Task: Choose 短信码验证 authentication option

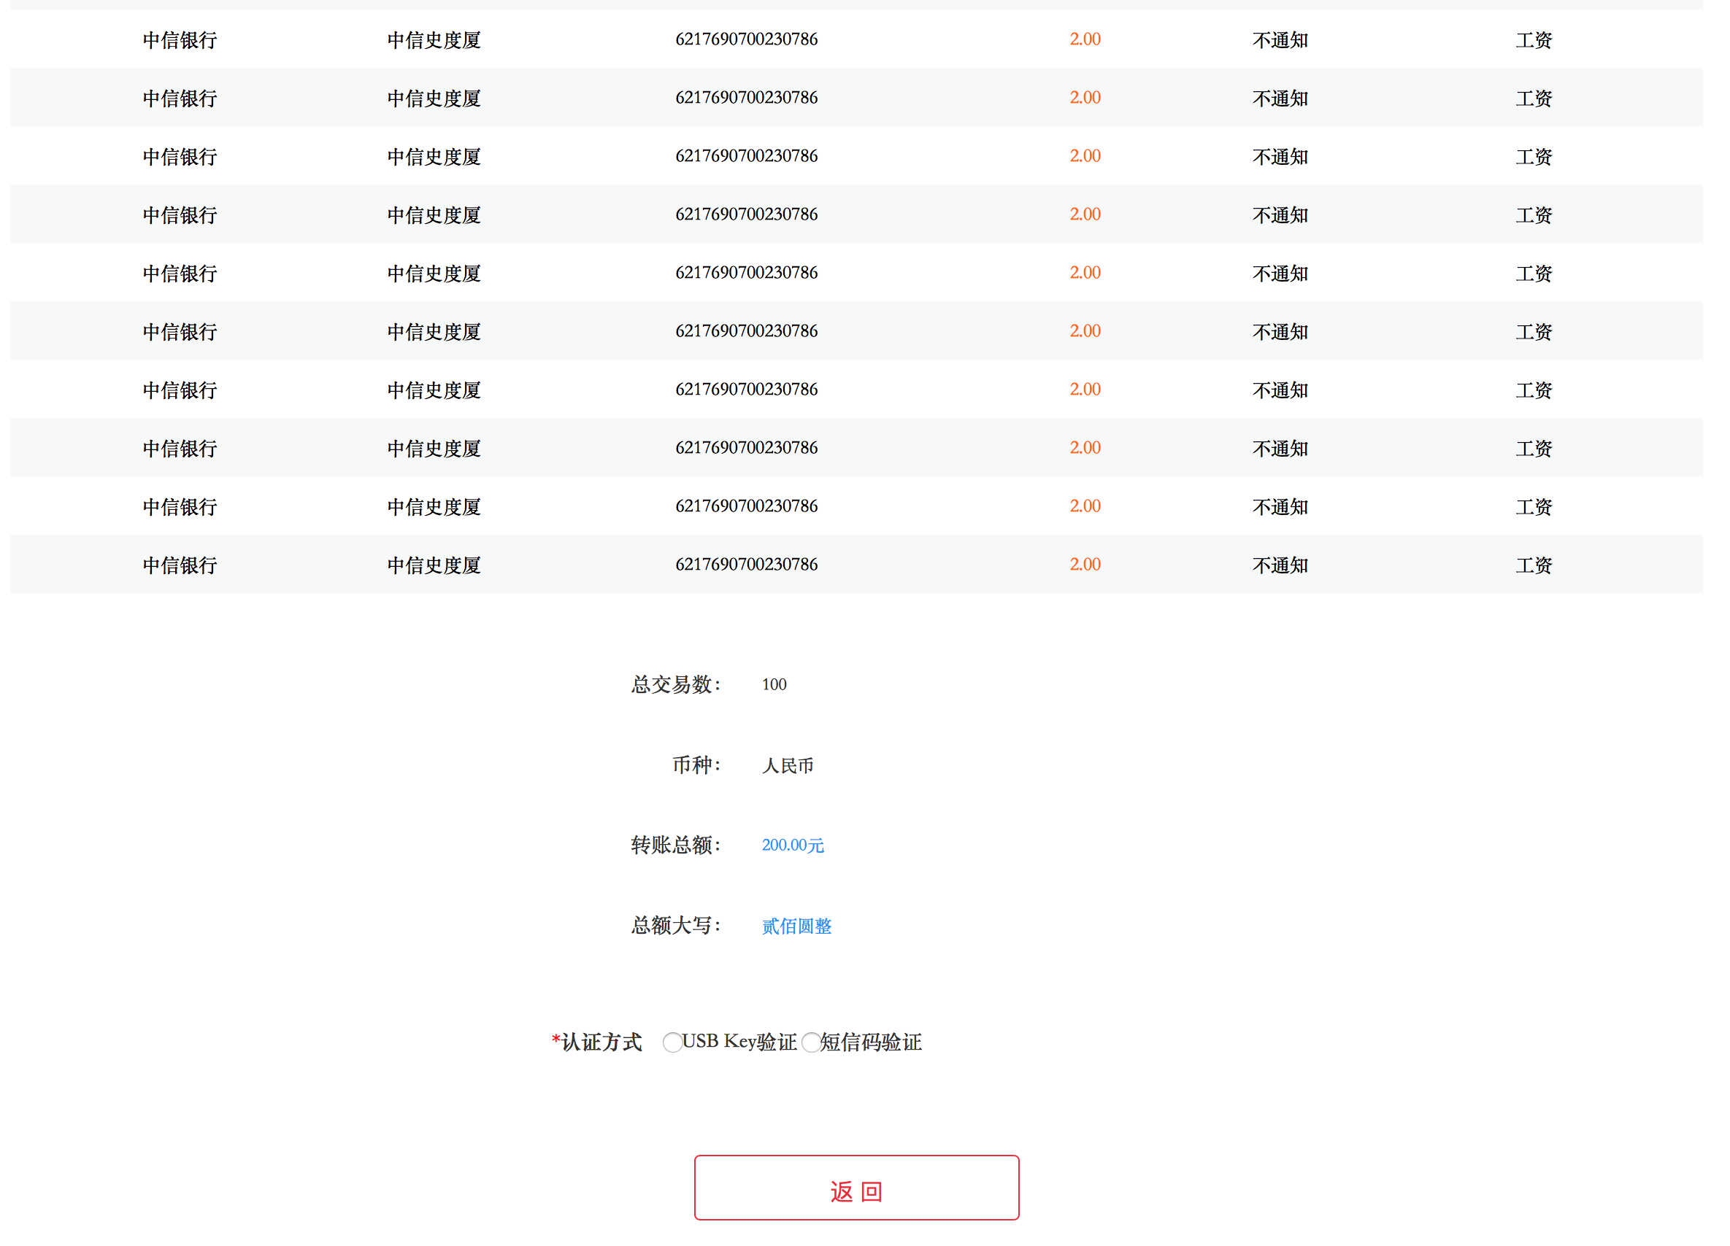Action: click(x=811, y=1042)
